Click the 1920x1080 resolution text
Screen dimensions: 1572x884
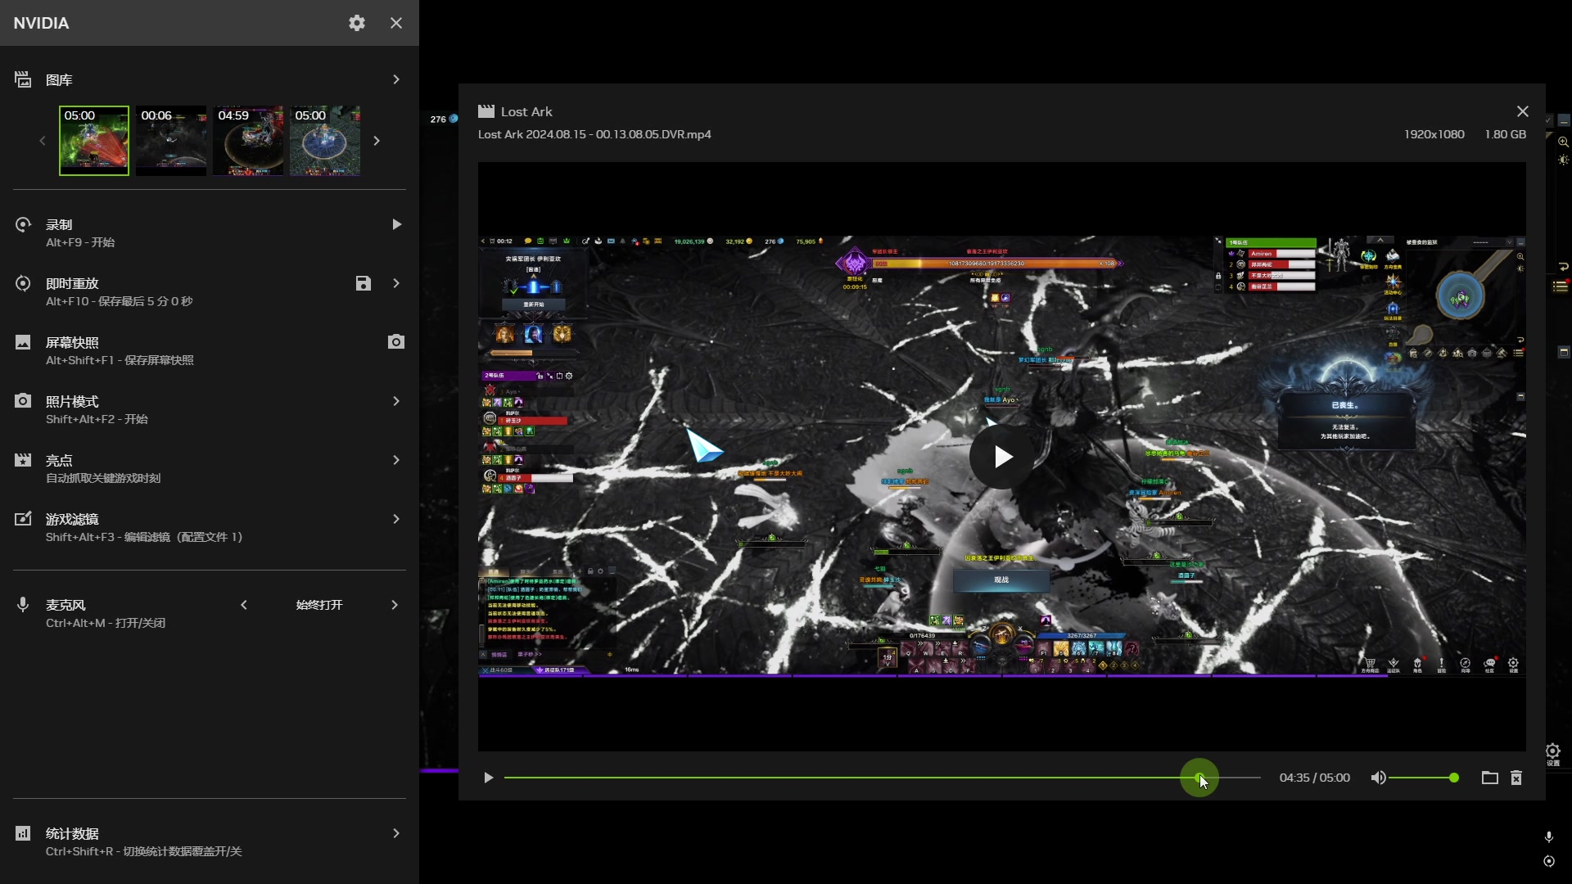(1434, 134)
